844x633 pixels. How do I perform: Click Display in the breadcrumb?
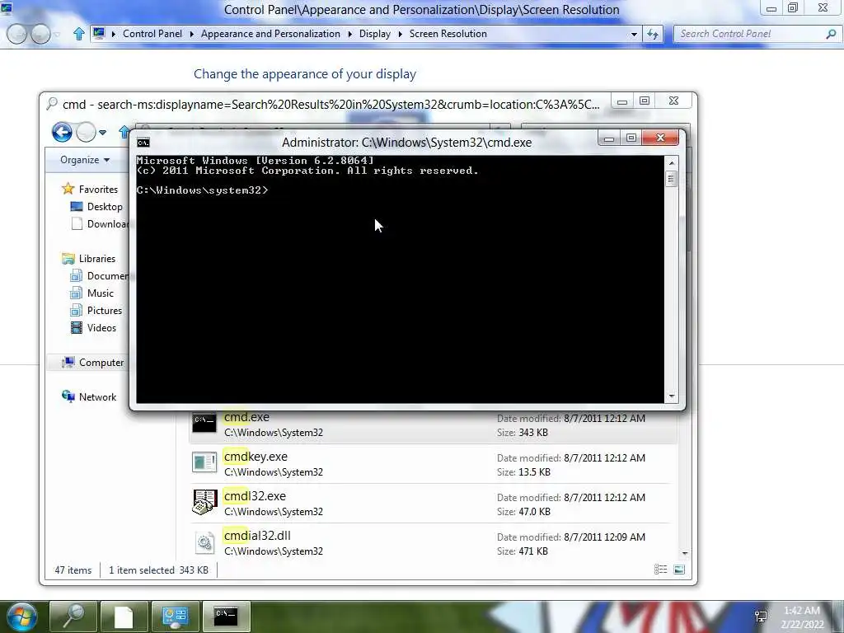point(375,33)
